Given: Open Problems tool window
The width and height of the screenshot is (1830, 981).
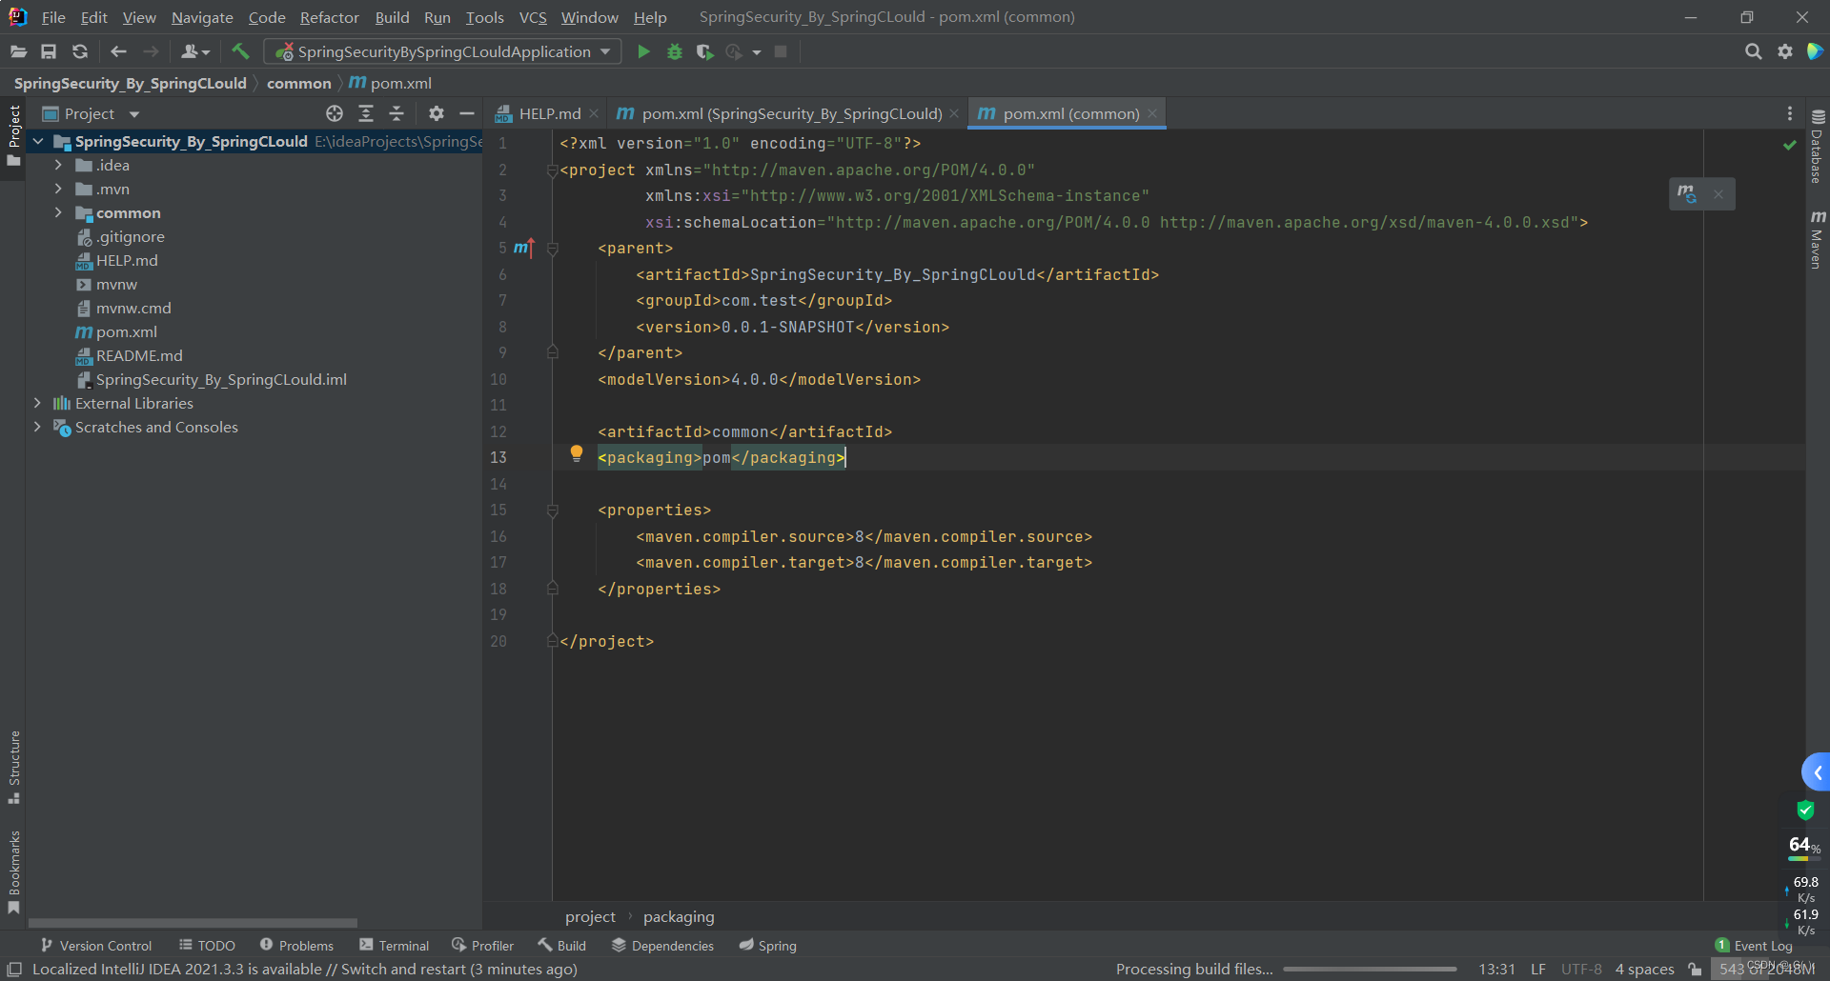Looking at the screenshot, I should coord(297,945).
